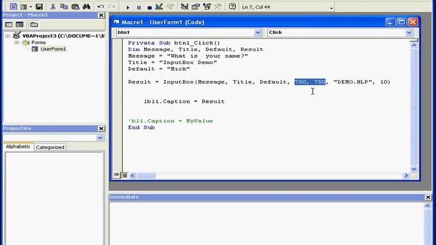Viewport: 436px width, 245px height.
Task: Click the Find binoculars icon
Action: coord(87,7)
